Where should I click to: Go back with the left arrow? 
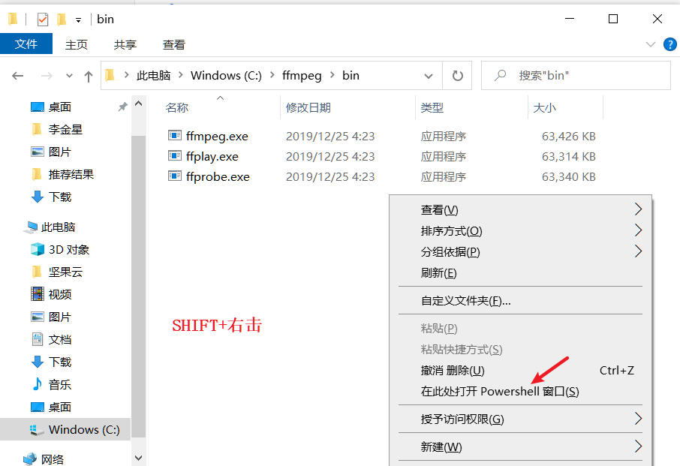coord(18,76)
